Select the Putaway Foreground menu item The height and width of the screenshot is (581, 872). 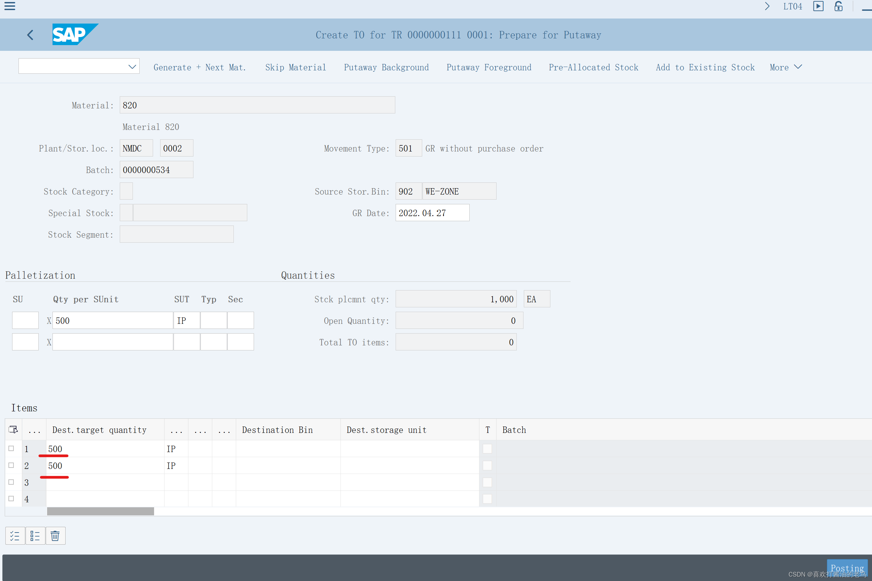pyautogui.click(x=488, y=67)
